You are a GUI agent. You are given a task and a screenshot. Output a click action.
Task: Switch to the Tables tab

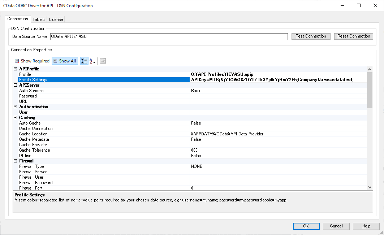point(38,19)
